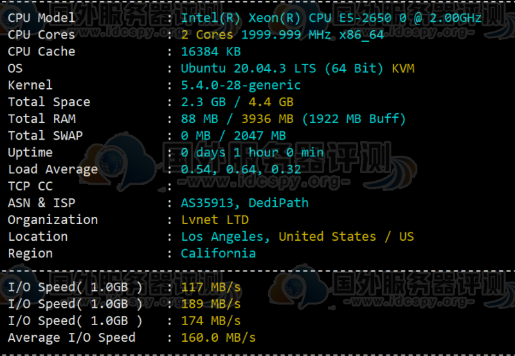Click the 'Region' label
This screenshot has width=515, height=356.
tap(30, 254)
